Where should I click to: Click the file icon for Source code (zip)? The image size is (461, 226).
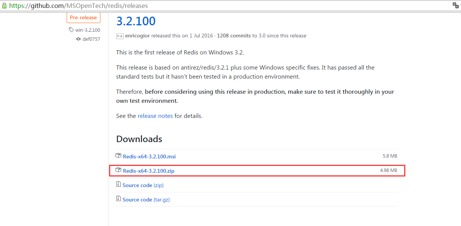(x=119, y=185)
